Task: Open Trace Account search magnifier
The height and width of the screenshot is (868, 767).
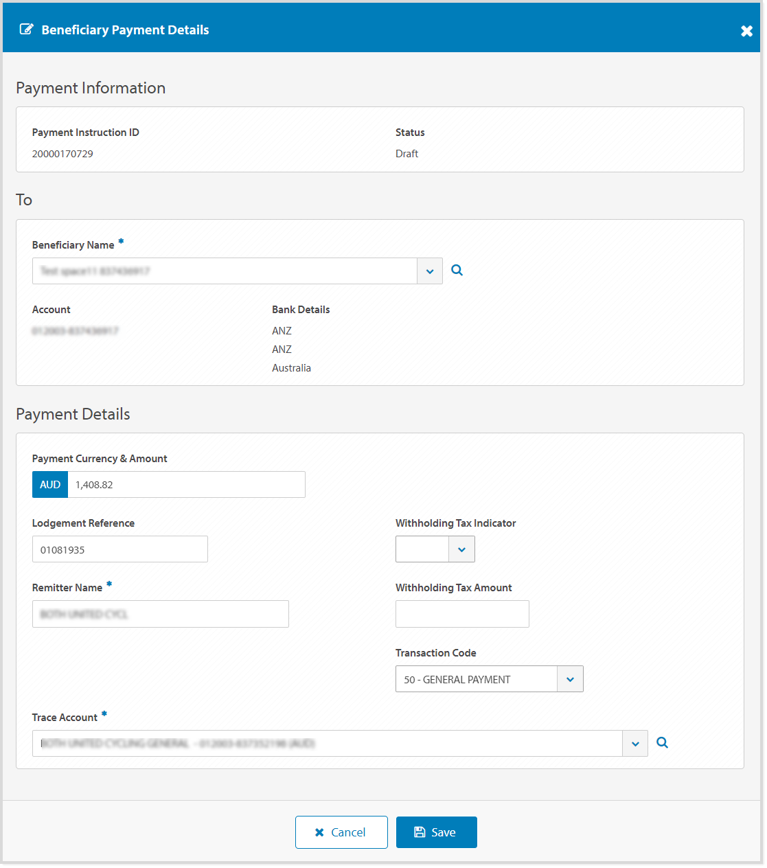Action: [x=662, y=743]
